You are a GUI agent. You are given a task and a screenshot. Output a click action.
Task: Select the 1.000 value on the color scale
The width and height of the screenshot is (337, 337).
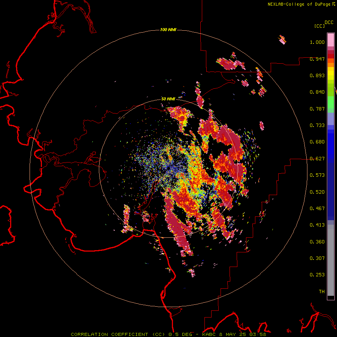pyautogui.click(x=317, y=42)
